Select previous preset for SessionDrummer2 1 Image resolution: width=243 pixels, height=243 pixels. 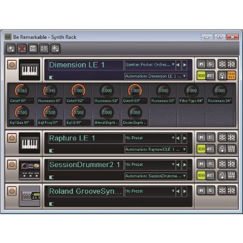point(178,165)
